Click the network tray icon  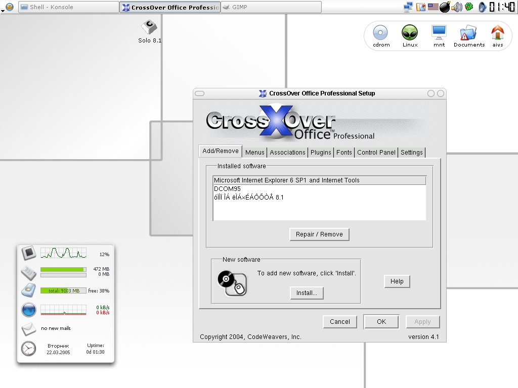click(x=409, y=7)
